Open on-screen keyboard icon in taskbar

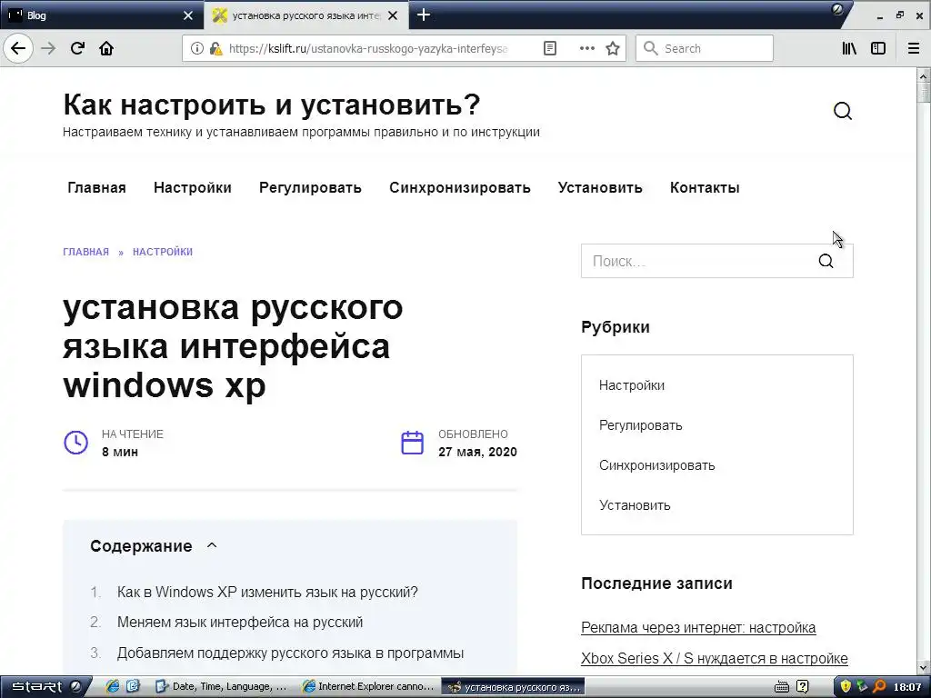click(782, 687)
